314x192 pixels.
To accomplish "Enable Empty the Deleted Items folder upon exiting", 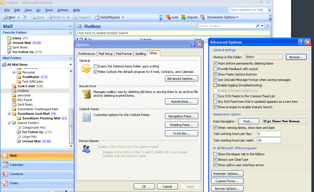I will coord(95,66).
